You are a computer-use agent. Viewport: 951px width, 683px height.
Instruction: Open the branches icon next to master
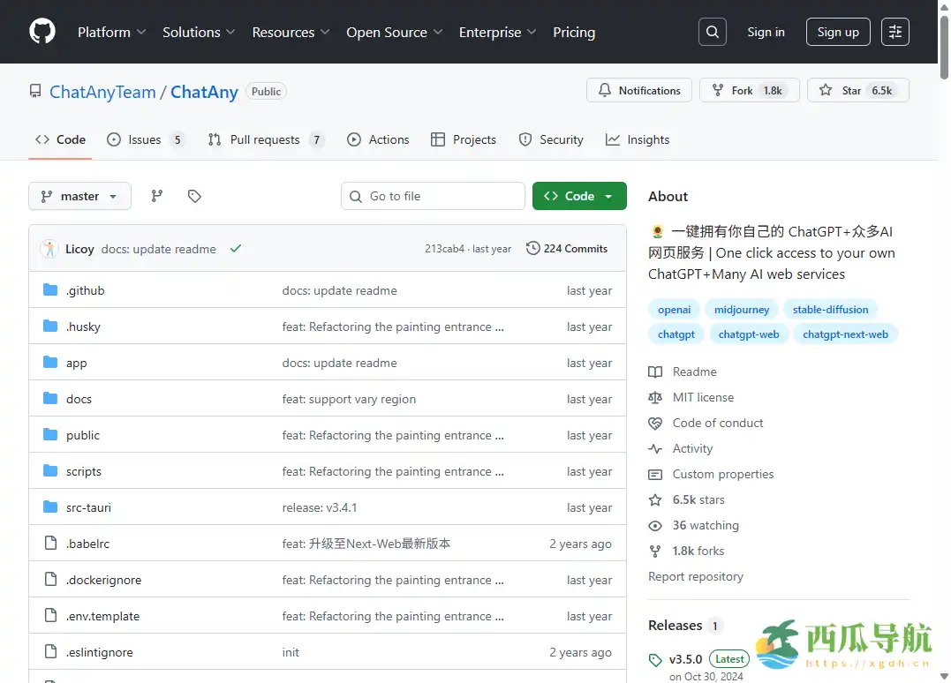[x=157, y=196]
